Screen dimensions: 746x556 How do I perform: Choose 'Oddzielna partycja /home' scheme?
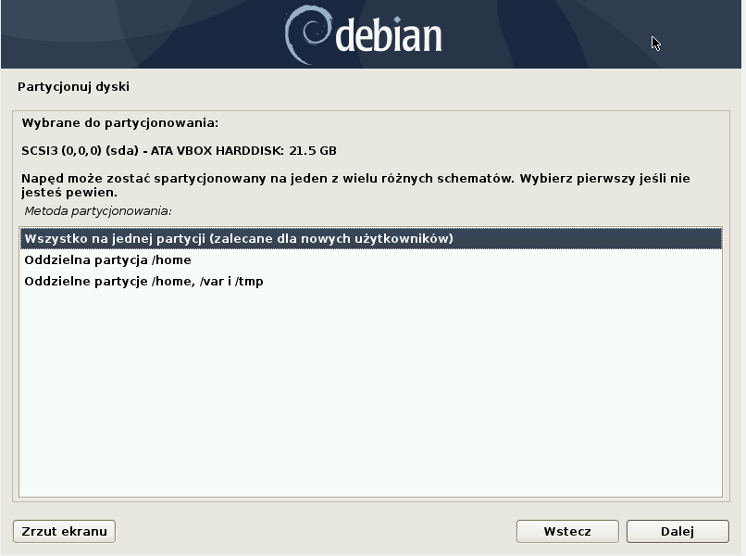[x=107, y=259]
